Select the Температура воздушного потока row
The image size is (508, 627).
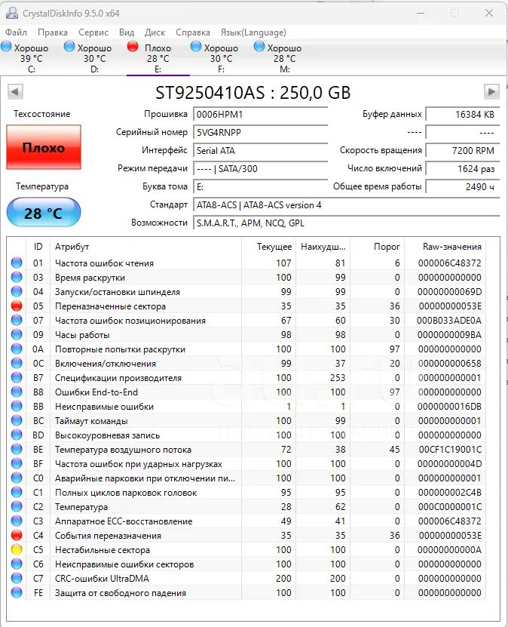point(246,450)
